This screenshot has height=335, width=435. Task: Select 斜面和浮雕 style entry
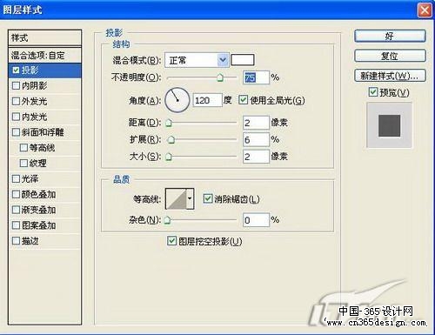[x=45, y=132]
